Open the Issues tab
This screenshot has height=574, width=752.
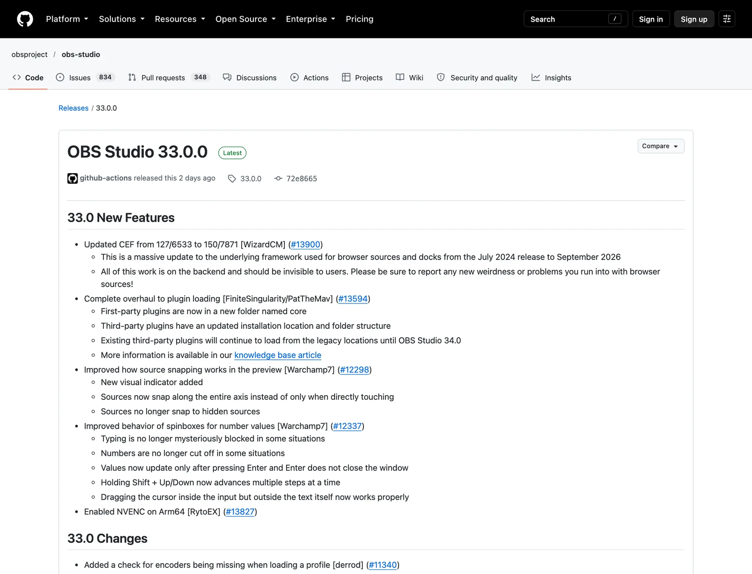tap(85, 78)
